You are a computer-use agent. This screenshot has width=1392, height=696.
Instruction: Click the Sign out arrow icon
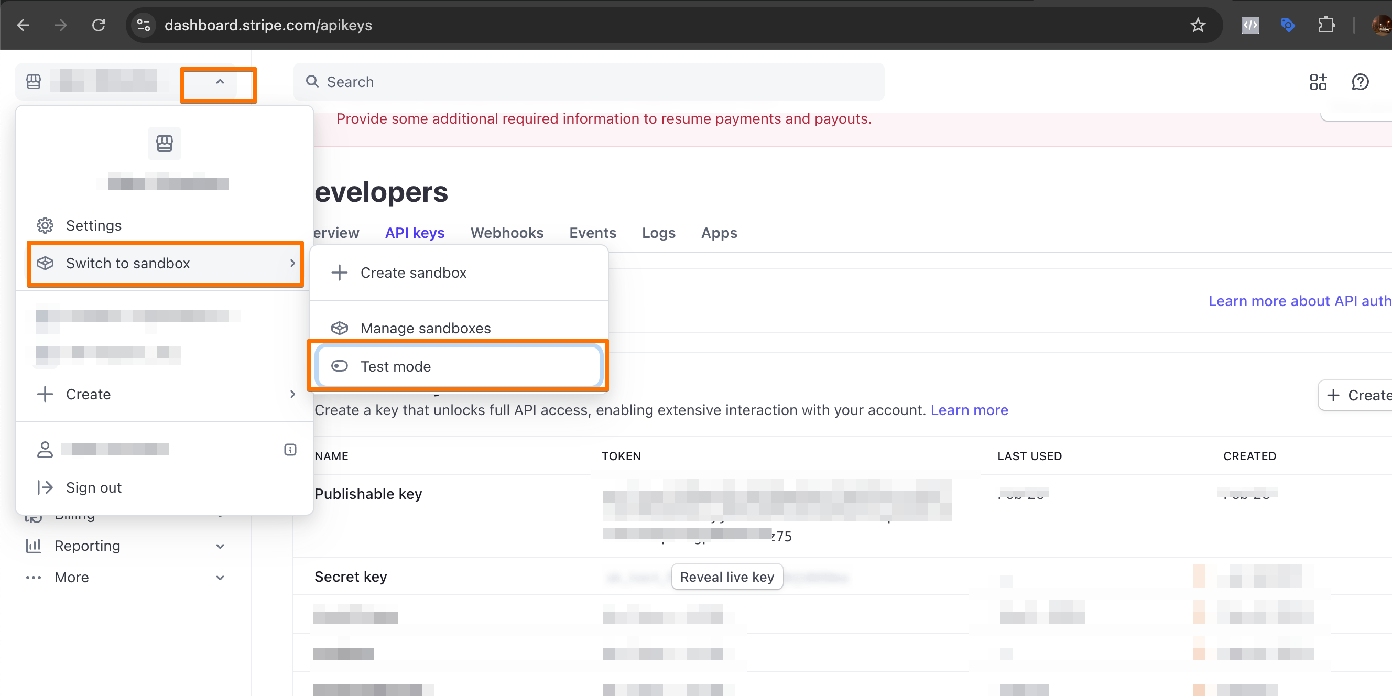pos(45,487)
